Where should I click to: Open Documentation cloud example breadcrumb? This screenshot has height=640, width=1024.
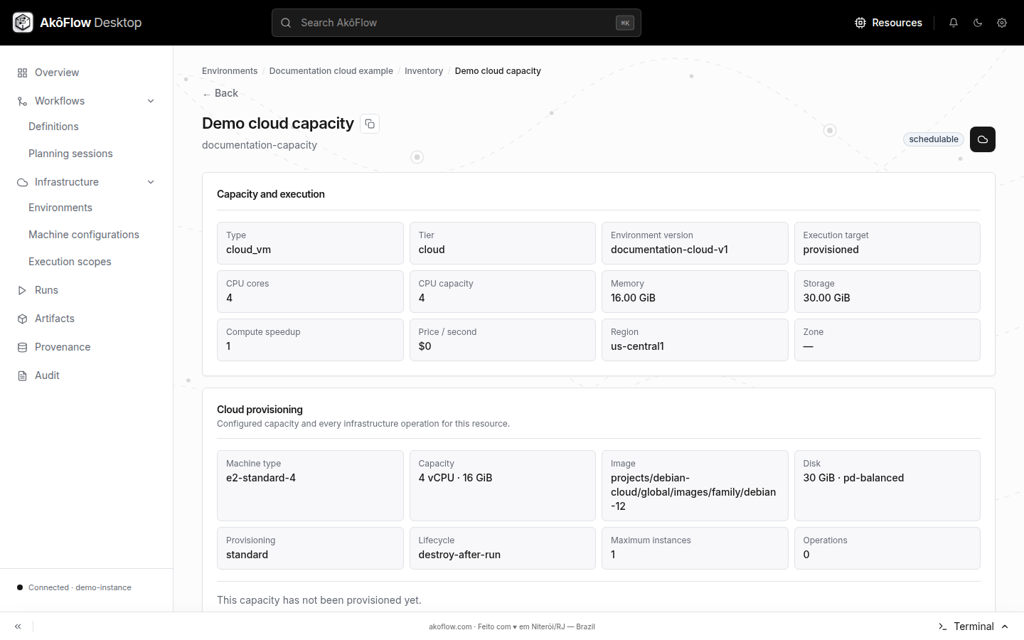click(331, 71)
